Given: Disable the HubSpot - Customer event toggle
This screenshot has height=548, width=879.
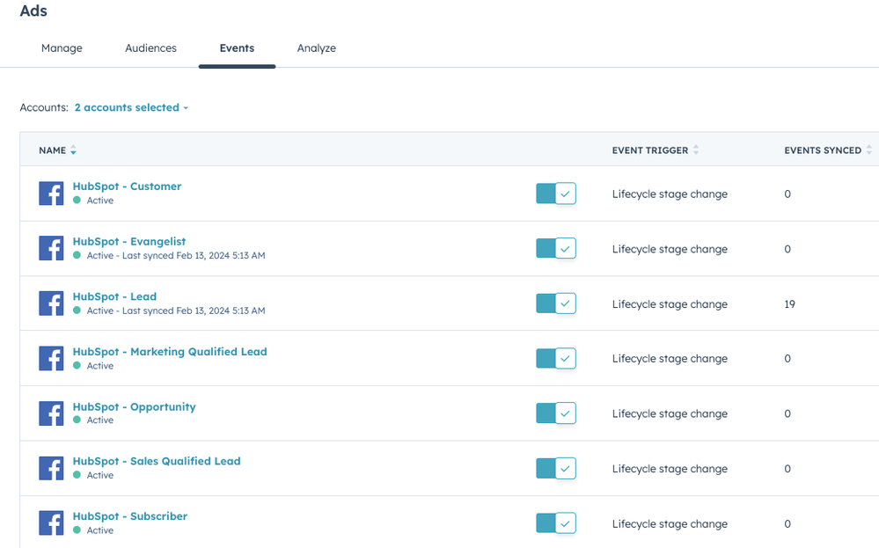Looking at the screenshot, I should pos(556,194).
